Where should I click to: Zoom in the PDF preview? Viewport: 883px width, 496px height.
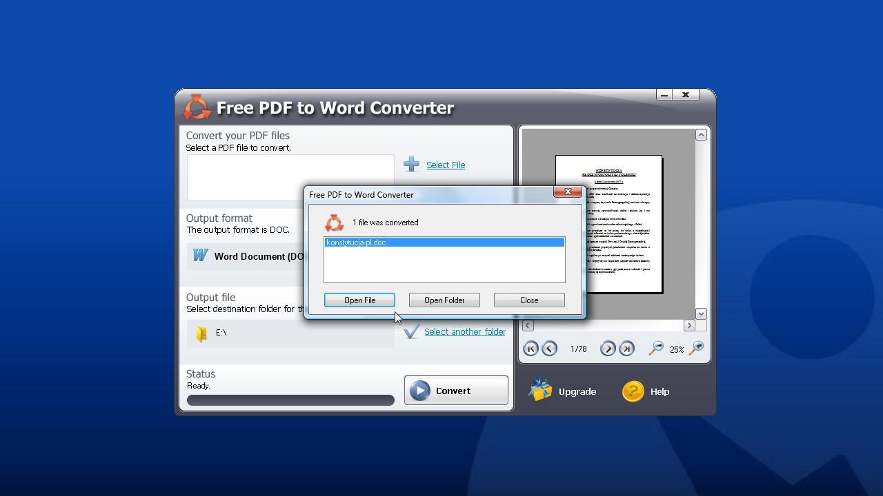(697, 349)
